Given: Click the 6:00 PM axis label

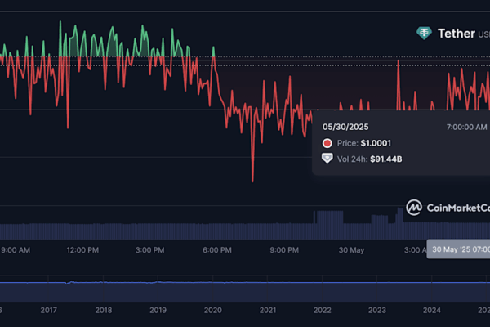Looking at the screenshot, I should click(x=217, y=250).
